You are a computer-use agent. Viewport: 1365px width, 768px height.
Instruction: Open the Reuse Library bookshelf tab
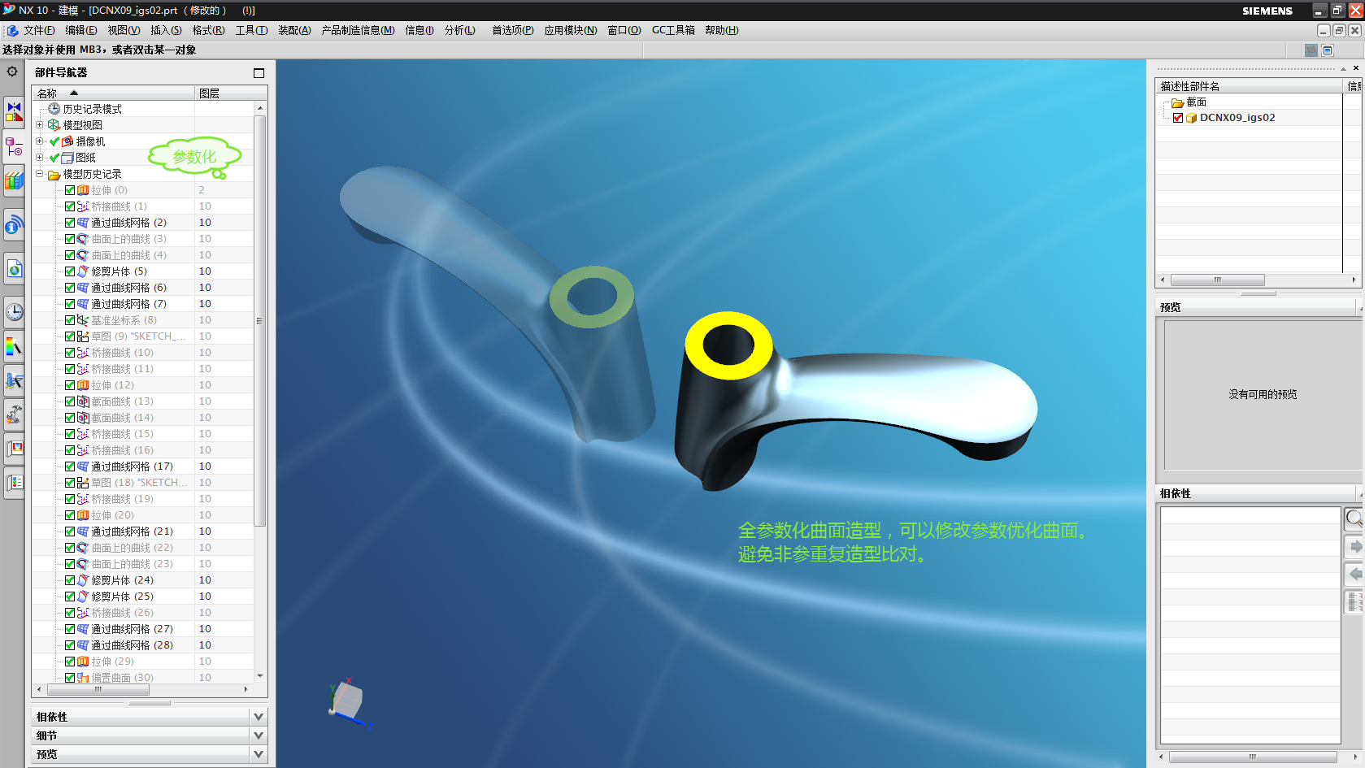click(14, 180)
